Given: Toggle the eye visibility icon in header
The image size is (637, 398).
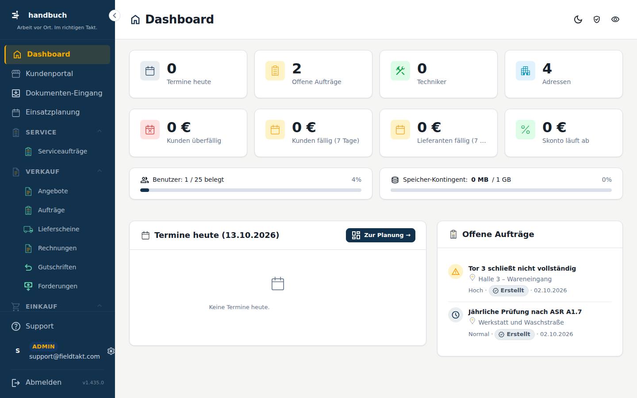Looking at the screenshot, I should pyautogui.click(x=615, y=19).
